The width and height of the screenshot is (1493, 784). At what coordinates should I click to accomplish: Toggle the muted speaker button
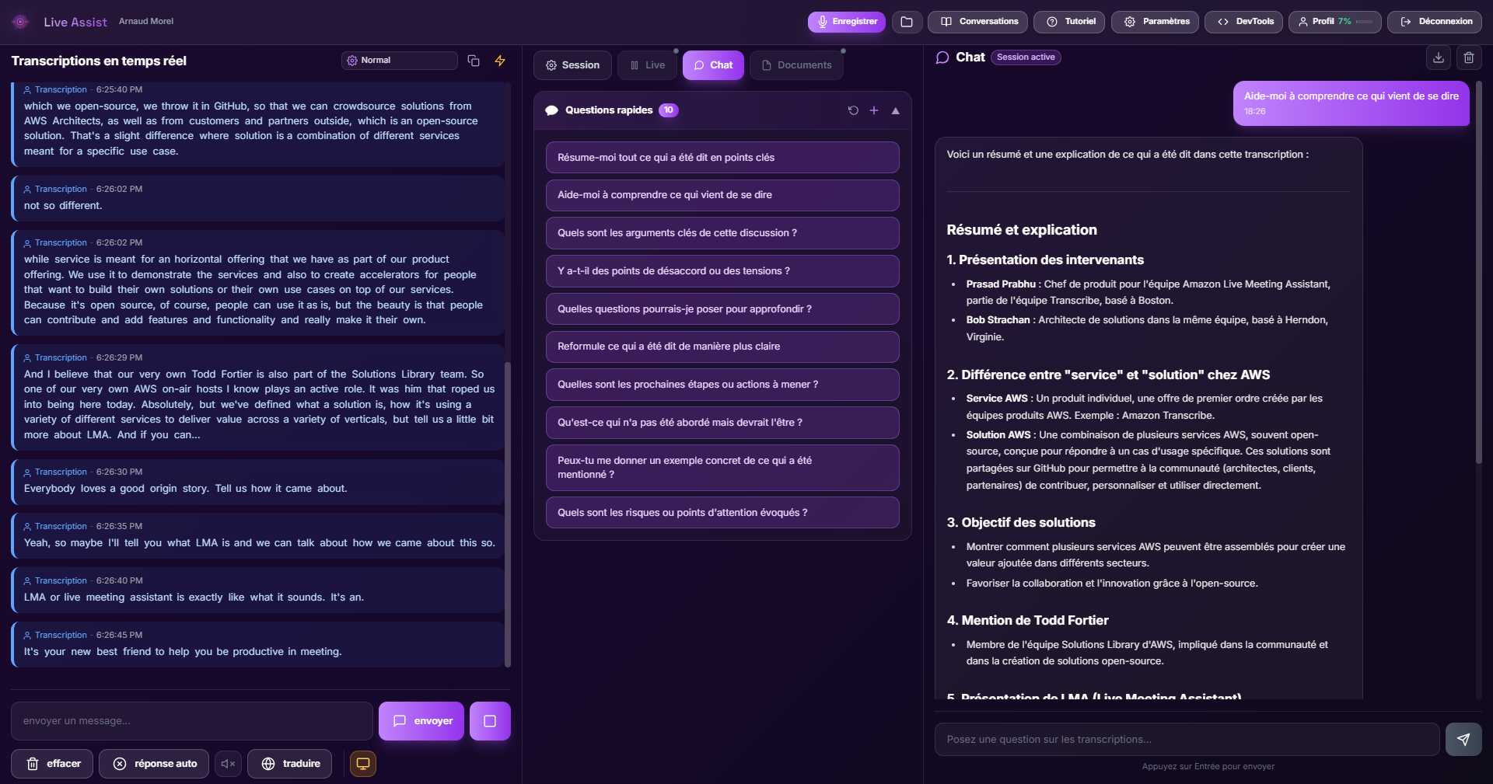(229, 764)
